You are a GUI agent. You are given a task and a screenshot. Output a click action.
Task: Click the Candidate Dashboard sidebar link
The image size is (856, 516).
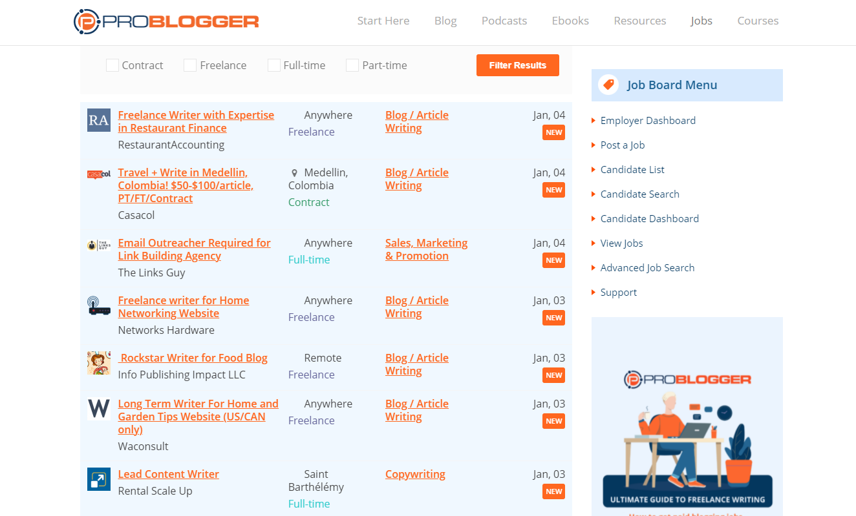(650, 219)
